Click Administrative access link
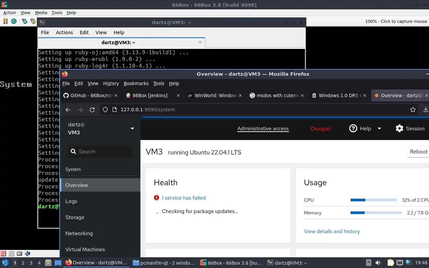 [263, 129]
